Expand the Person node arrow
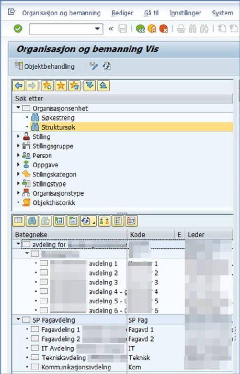240x374 pixels. click(18, 155)
